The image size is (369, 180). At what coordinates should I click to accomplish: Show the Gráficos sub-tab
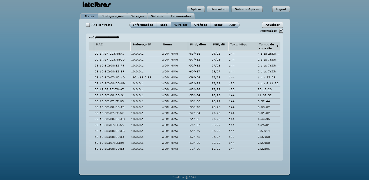coord(200,25)
